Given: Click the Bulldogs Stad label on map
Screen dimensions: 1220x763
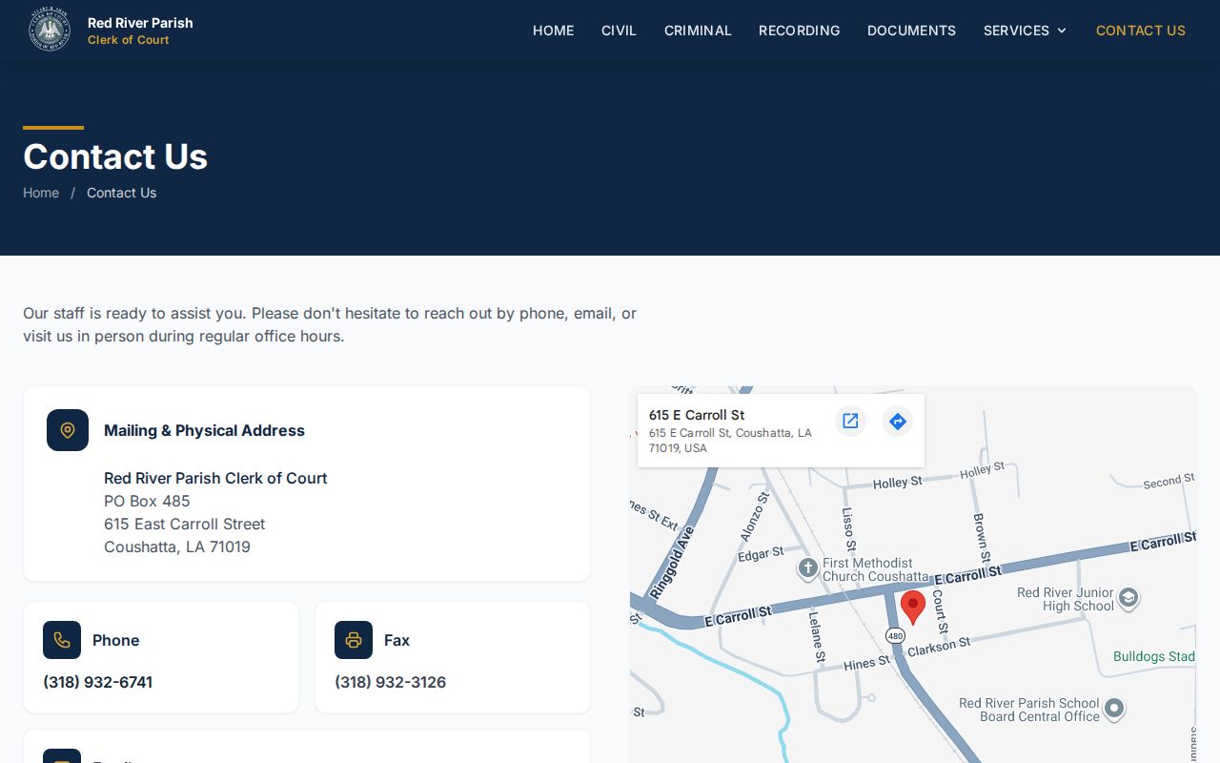Looking at the screenshot, I should click(x=1154, y=656).
